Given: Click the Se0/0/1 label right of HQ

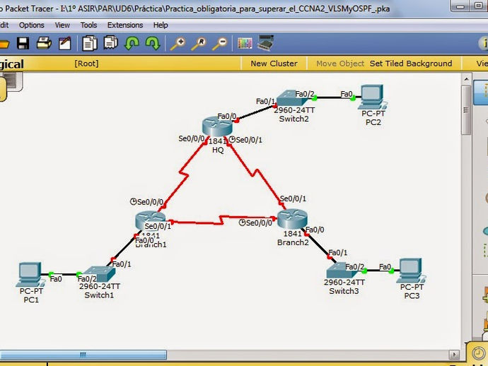Looking at the screenshot, I should [249, 140].
